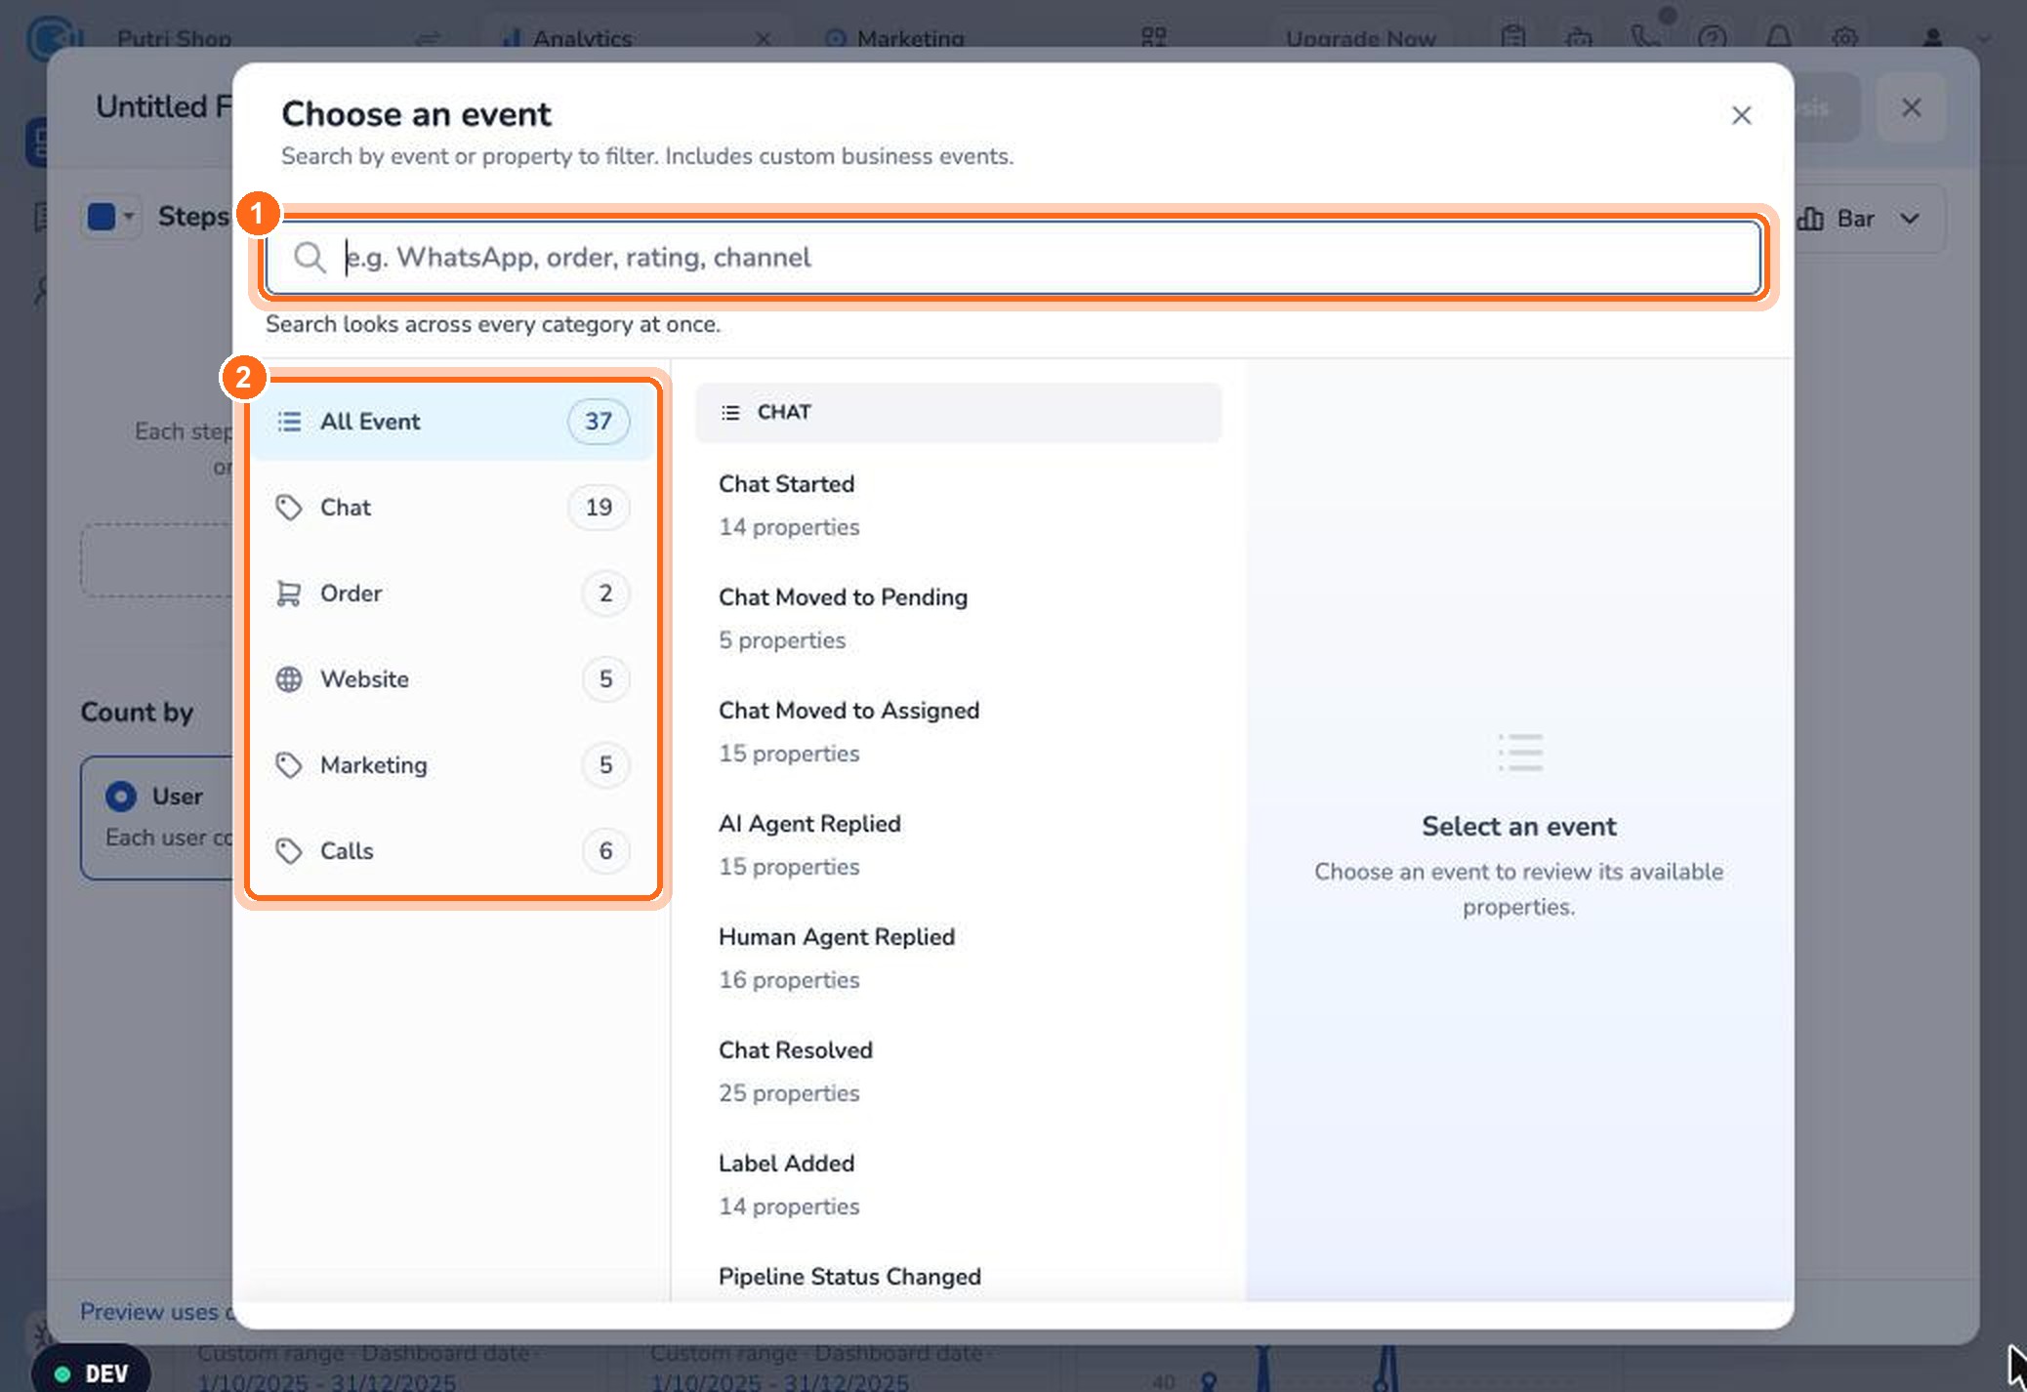The width and height of the screenshot is (2027, 1392).
Task: Click the All Event list icon
Action: click(x=288, y=422)
